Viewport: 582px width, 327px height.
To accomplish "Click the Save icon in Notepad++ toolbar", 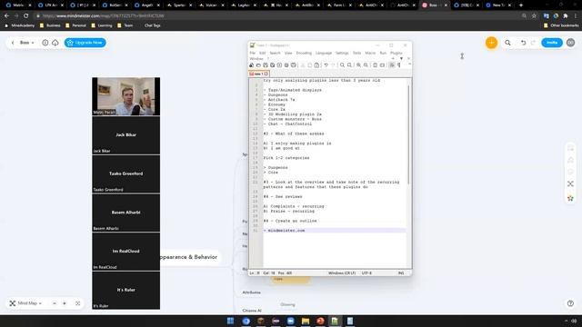I will coord(266,65).
